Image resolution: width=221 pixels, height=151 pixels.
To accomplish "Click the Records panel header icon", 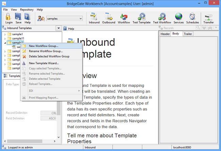I will pyautogui.click(x=160, y=28).
